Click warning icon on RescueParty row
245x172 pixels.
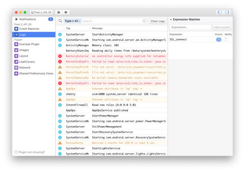(60, 143)
